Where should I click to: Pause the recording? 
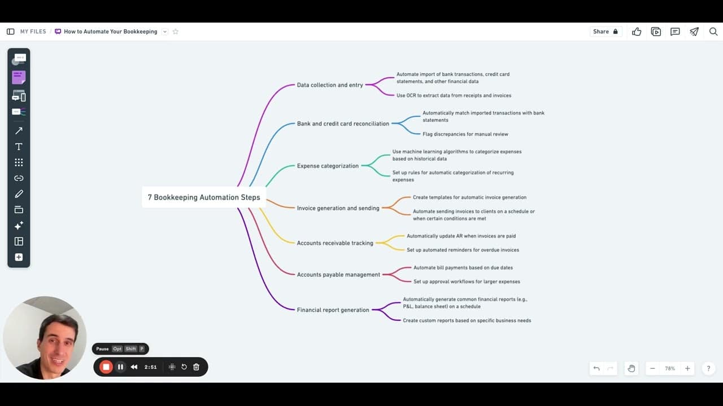120,367
